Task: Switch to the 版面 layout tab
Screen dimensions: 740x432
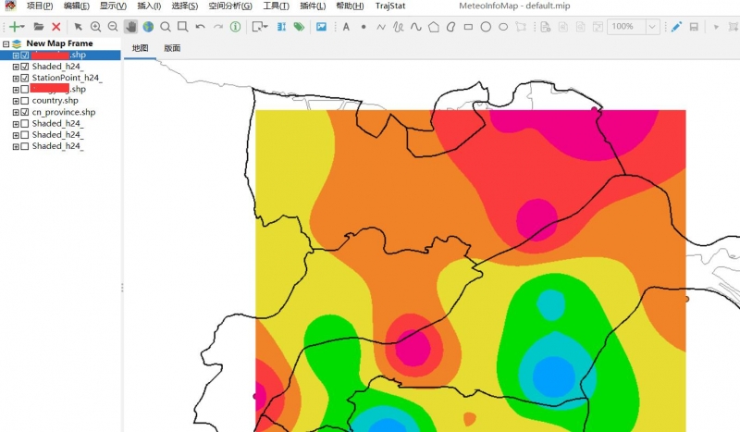Action: pyautogui.click(x=172, y=48)
